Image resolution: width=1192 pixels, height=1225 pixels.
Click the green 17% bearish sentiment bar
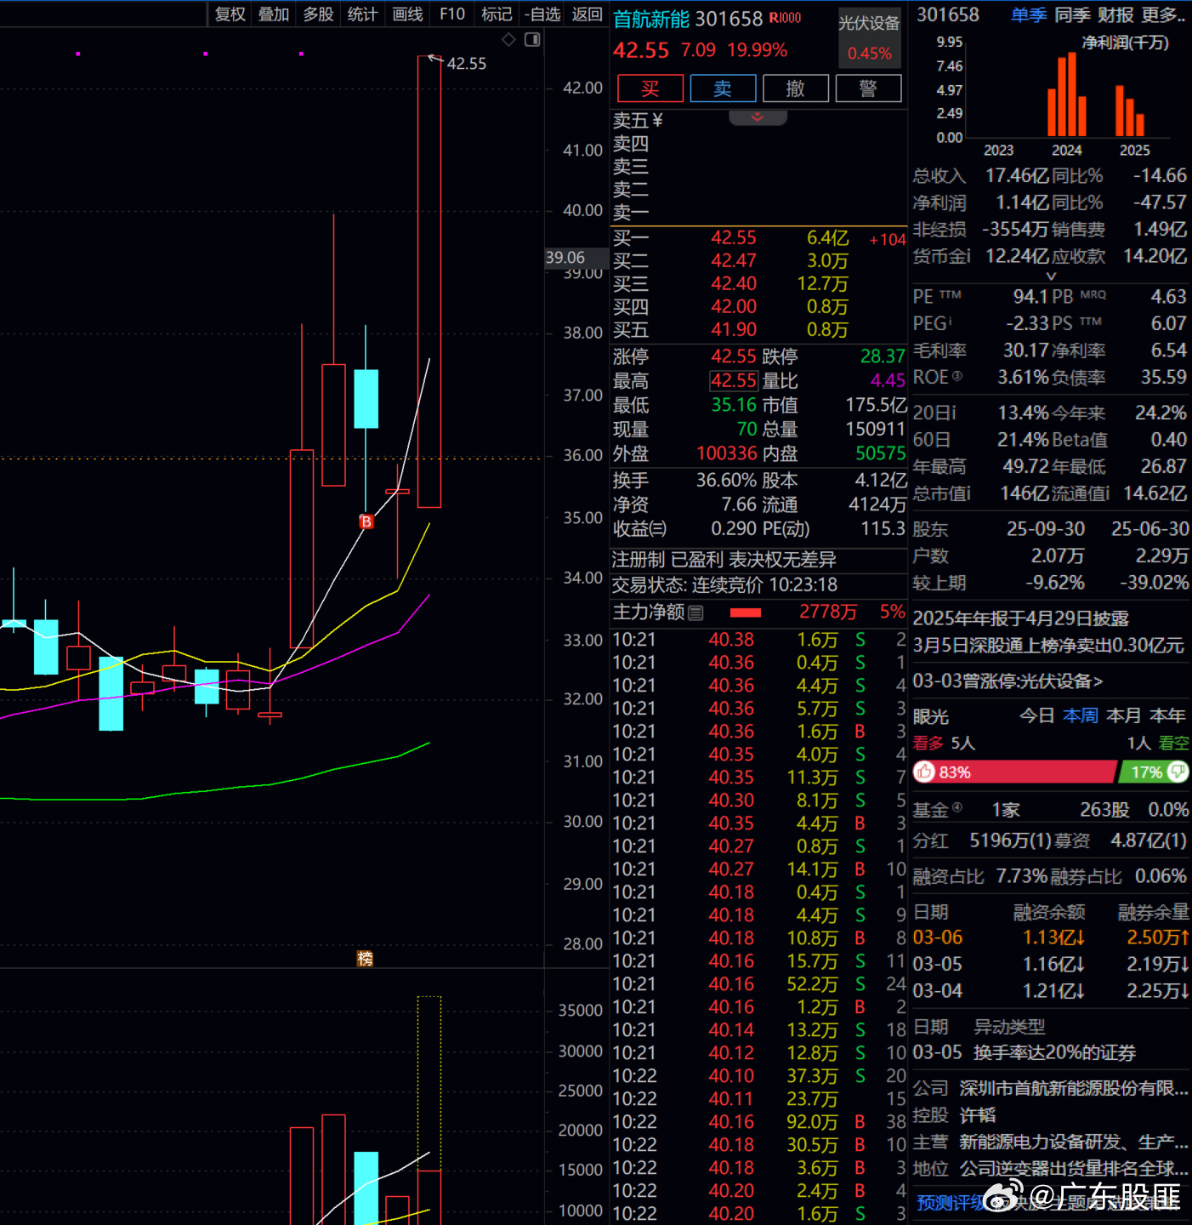[x=1154, y=772]
